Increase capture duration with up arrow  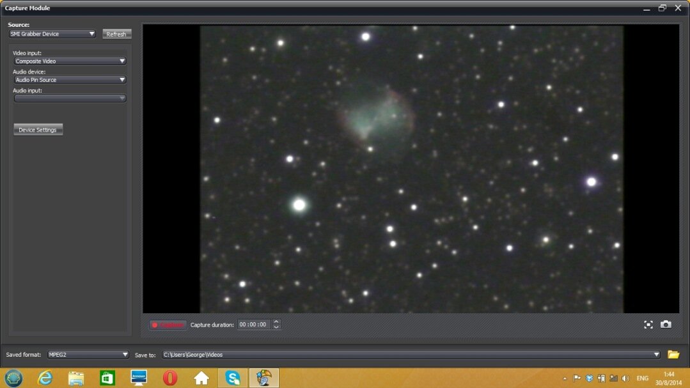tap(276, 322)
